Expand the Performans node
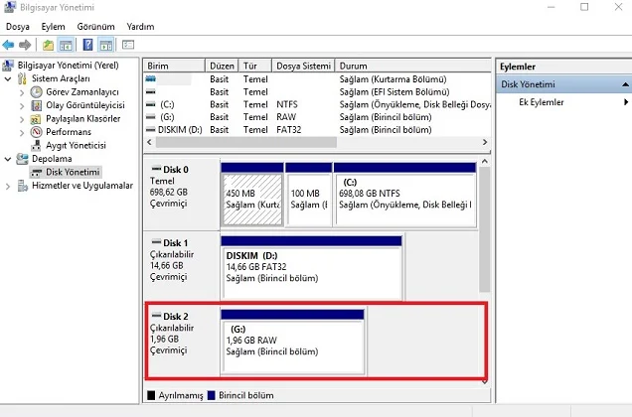 pyautogui.click(x=22, y=133)
